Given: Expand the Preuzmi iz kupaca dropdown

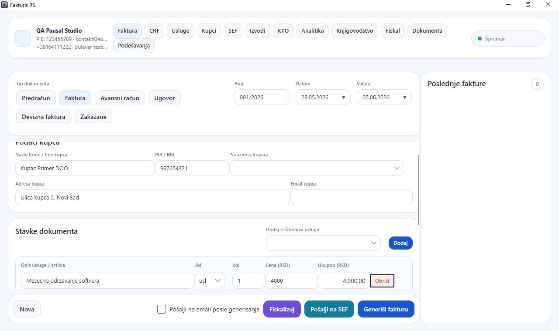Looking at the screenshot, I should (x=317, y=168).
